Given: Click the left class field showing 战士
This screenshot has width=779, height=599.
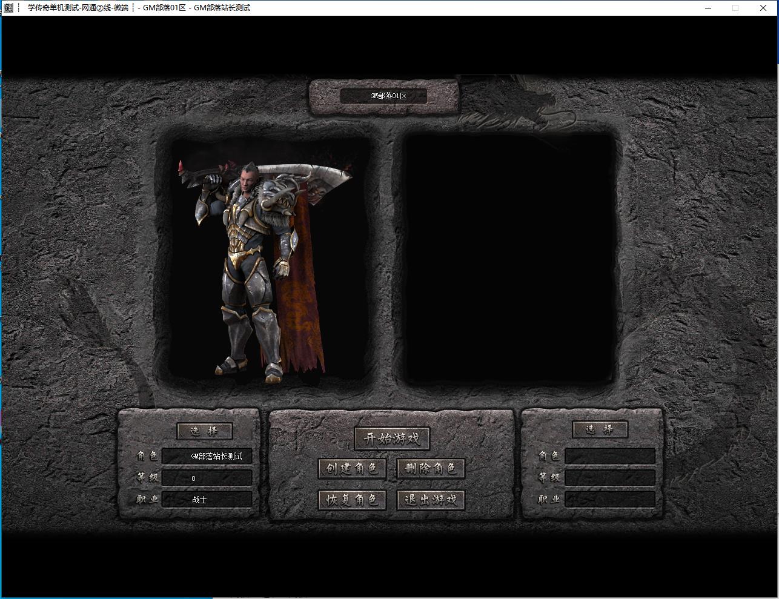Looking at the screenshot, I should pyautogui.click(x=207, y=500).
